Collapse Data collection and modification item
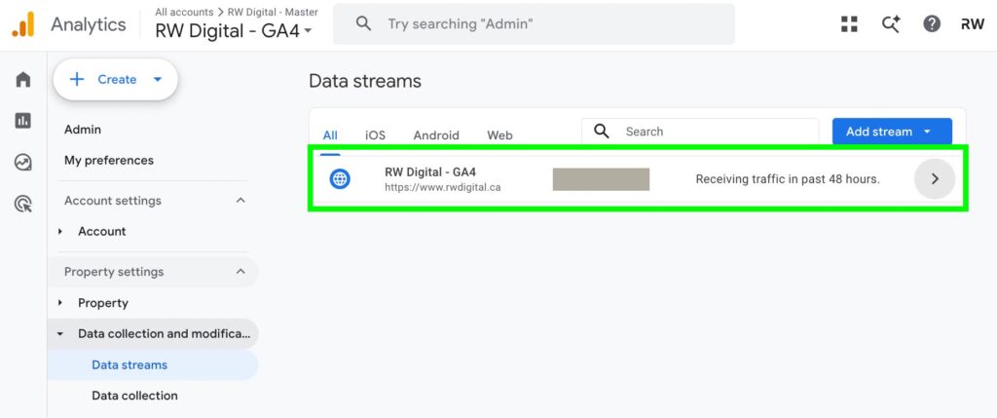The height and width of the screenshot is (418, 997). click(60, 333)
